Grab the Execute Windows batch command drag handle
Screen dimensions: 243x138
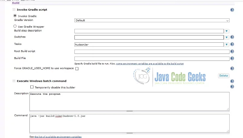[x=14, y=81]
